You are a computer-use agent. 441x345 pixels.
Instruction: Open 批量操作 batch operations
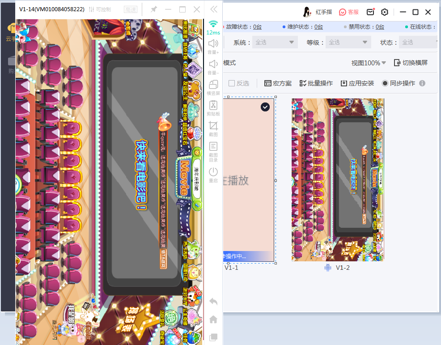click(316, 83)
